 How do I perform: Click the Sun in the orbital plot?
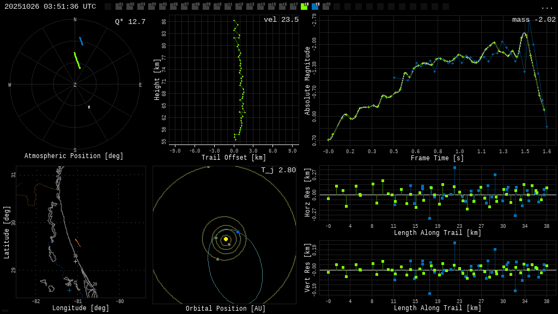pyautogui.click(x=226, y=239)
